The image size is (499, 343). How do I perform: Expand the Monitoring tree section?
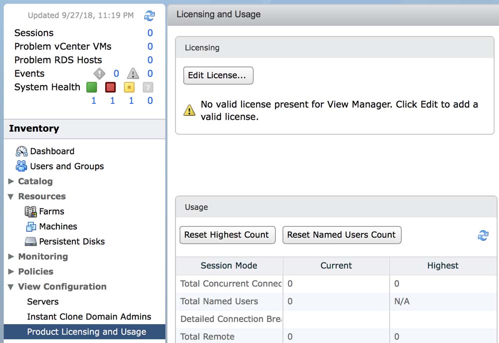coord(11,257)
